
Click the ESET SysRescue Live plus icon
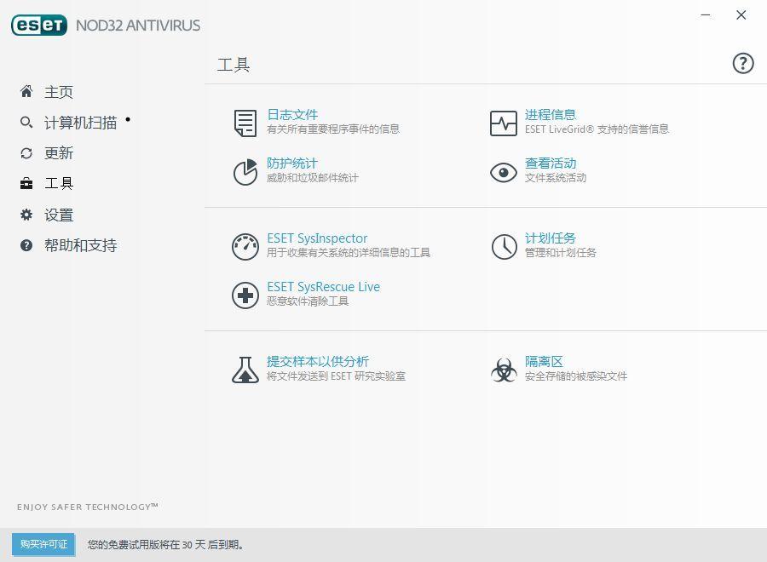click(245, 295)
